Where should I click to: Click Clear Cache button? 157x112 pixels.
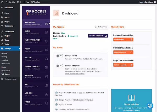click(123, 40)
